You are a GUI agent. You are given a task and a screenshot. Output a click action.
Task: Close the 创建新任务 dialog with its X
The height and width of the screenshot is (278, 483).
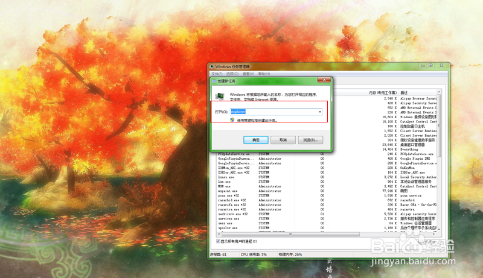pos(324,80)
